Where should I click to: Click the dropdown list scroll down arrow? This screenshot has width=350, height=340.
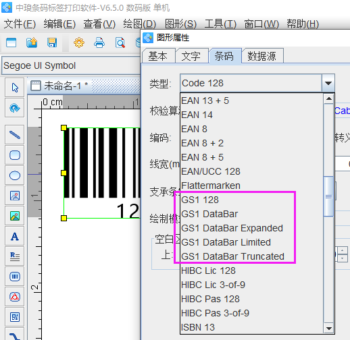pos(329,329)
